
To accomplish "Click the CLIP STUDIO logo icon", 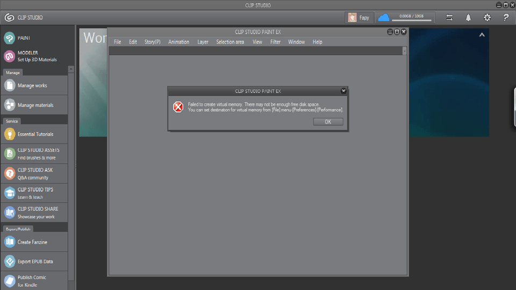I will point(9,17).
